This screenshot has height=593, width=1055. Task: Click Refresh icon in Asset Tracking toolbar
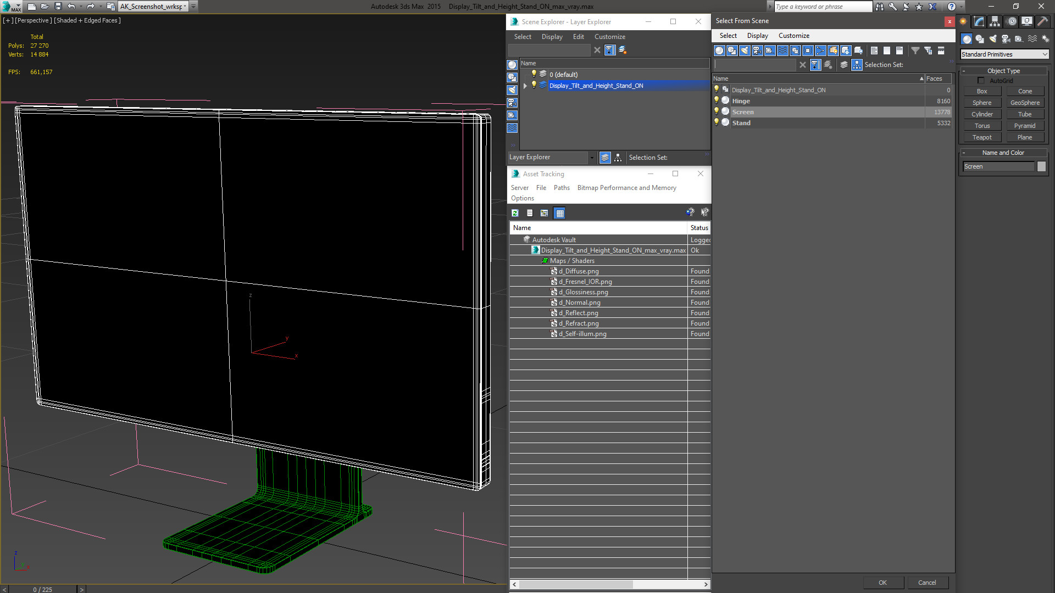(x=515, y=213)
